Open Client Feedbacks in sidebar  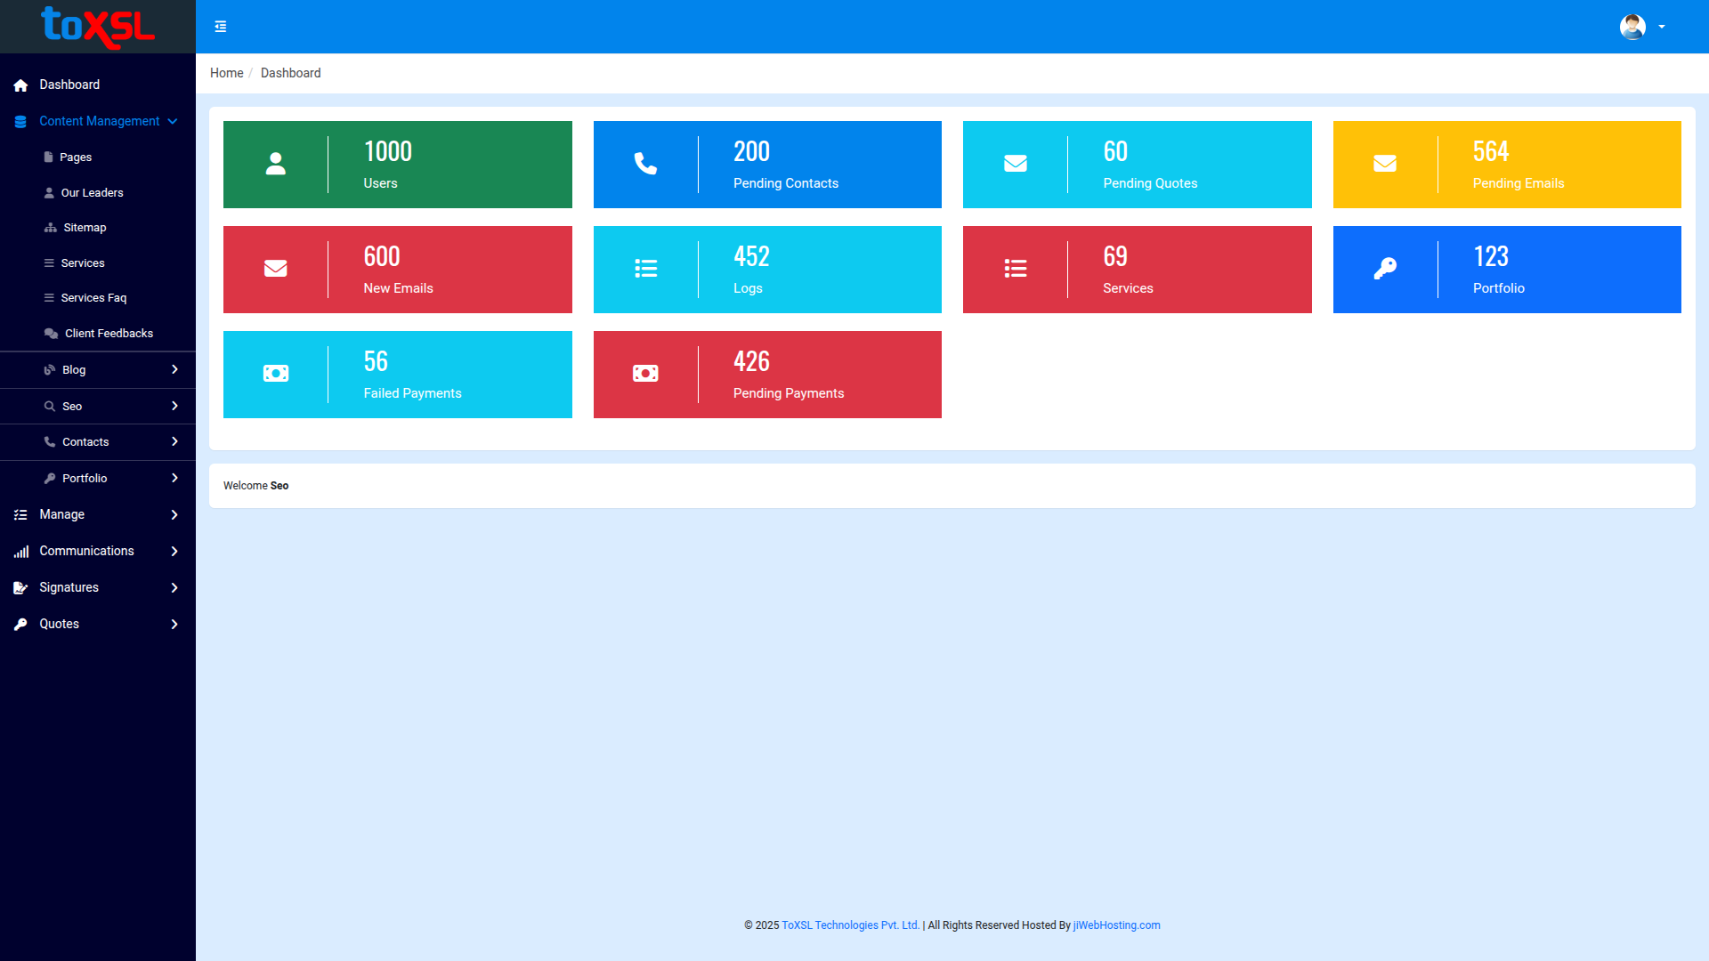[109, 334]
